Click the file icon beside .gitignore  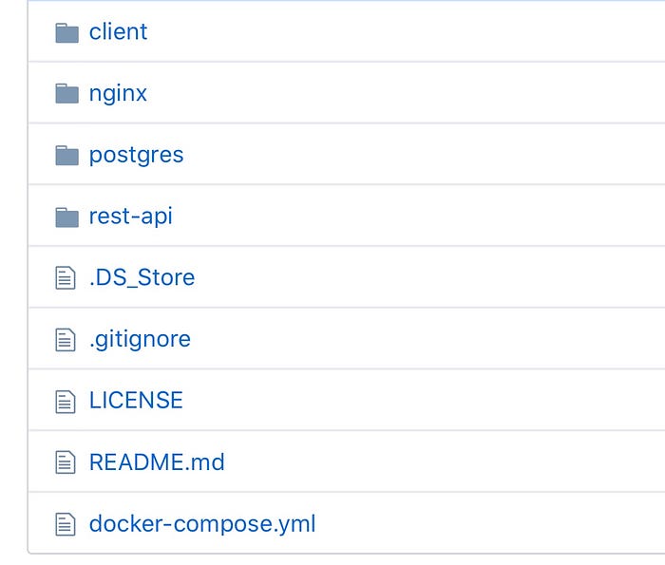tap(66, 340)
